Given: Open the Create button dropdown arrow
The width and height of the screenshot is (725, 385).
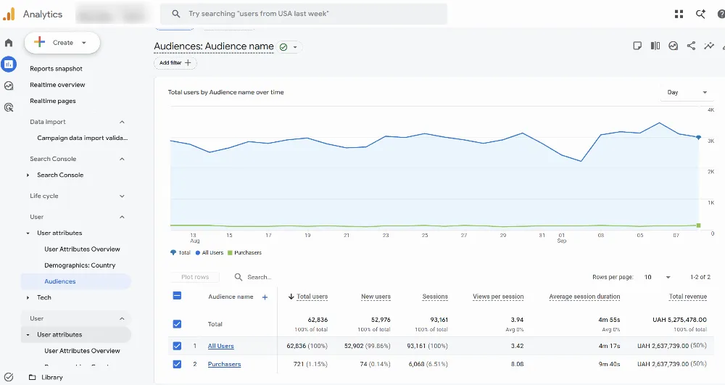Looking at the screenshot, I should pyautogui.click(x=83, y=43).
